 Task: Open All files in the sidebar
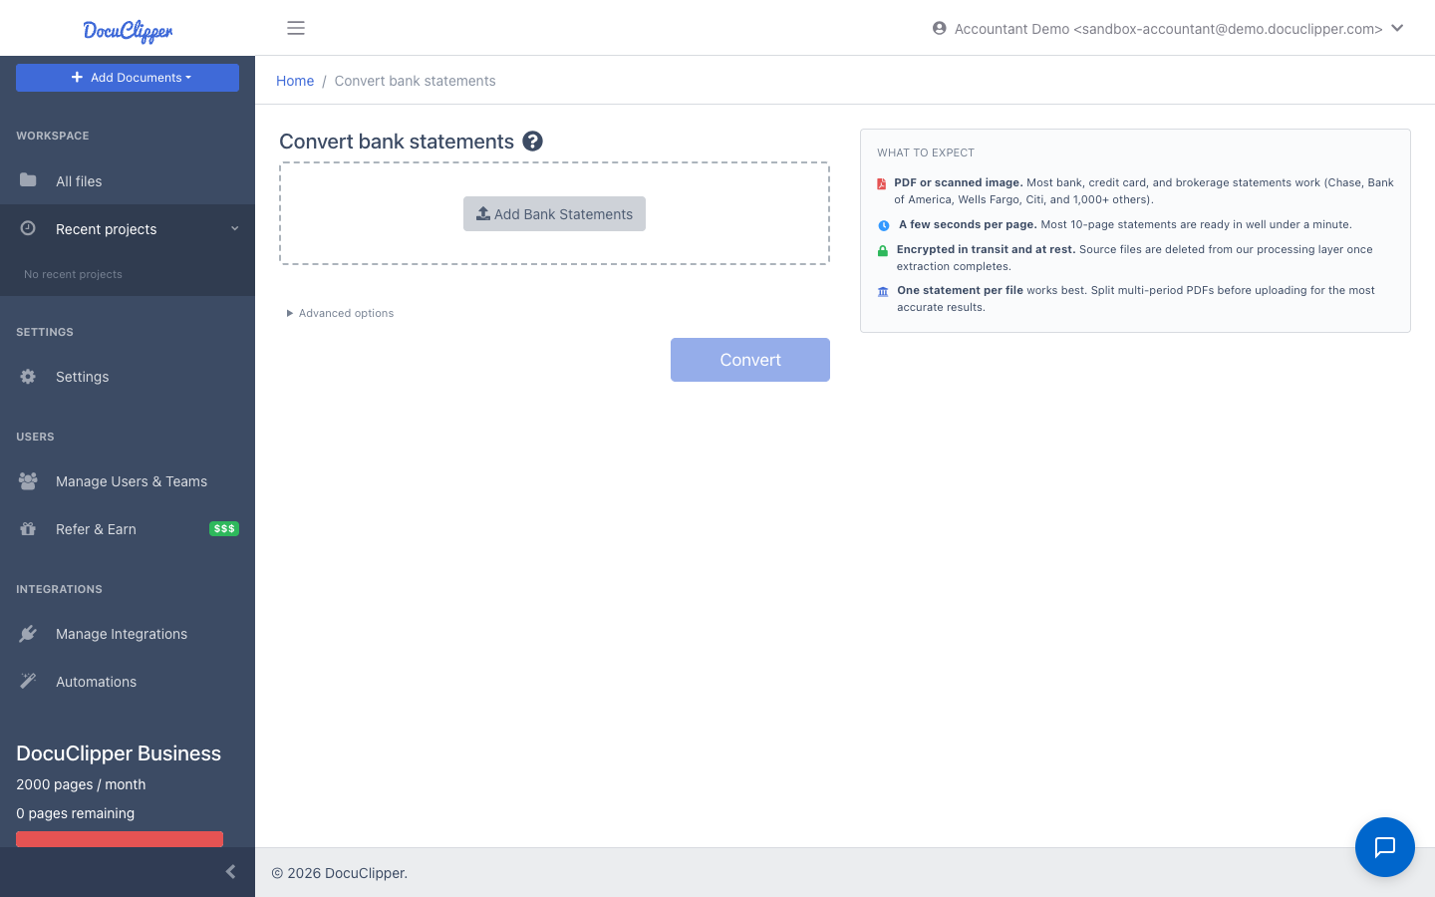click(x=128, y=181)
